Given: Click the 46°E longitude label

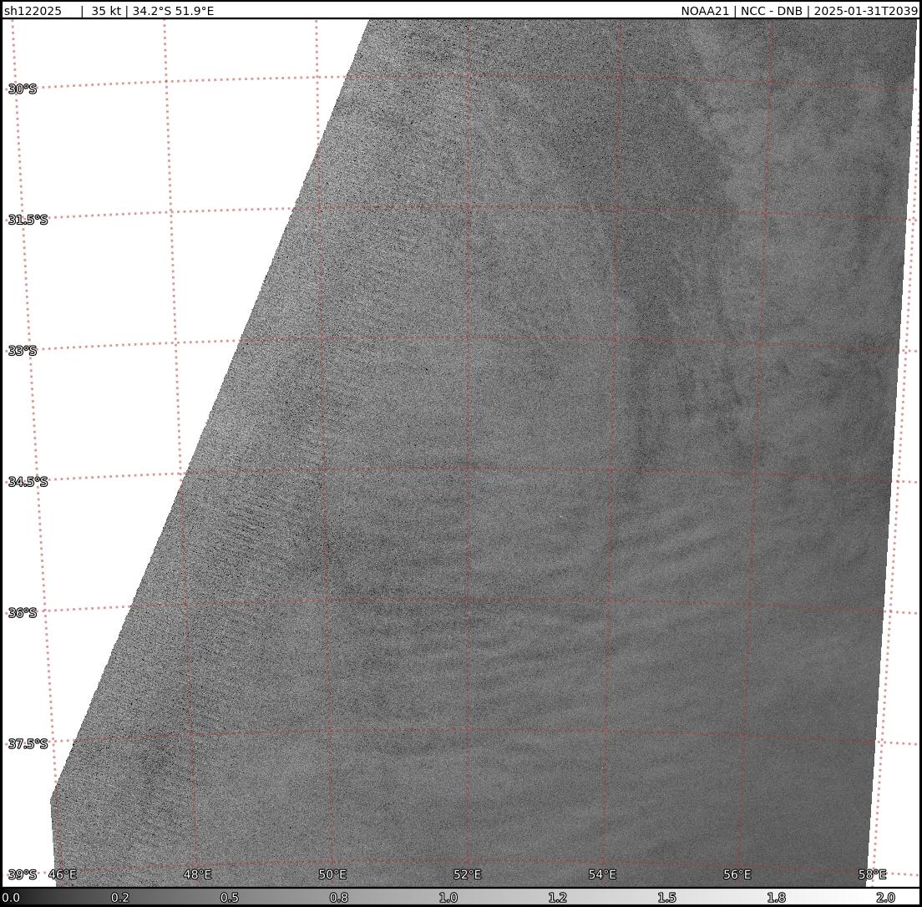Looking at the screenshot, I should (x=63, y=874).
